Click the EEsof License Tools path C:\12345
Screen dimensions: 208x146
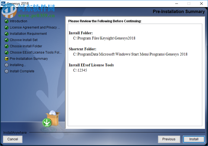[80, 70]
